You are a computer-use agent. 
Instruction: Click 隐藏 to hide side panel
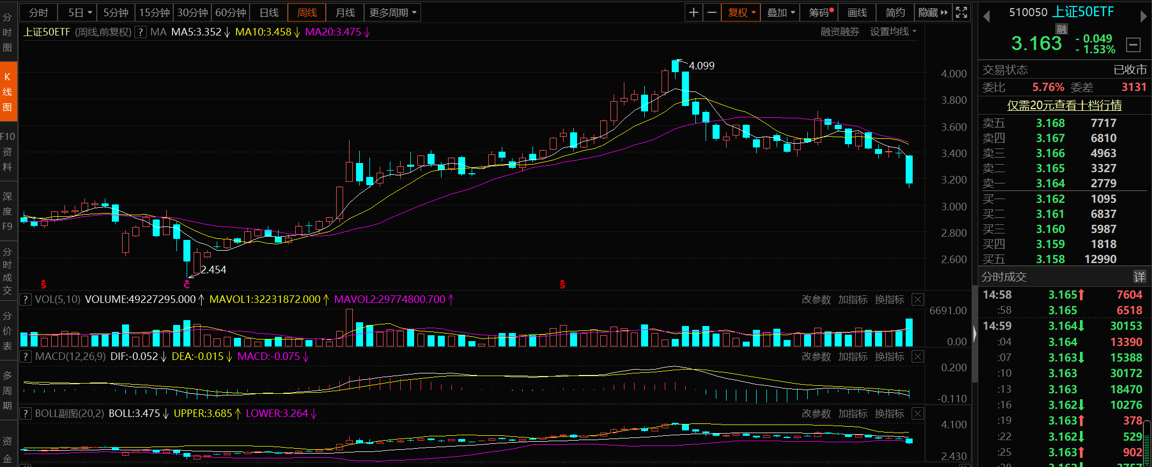click(x=933, y=12)
